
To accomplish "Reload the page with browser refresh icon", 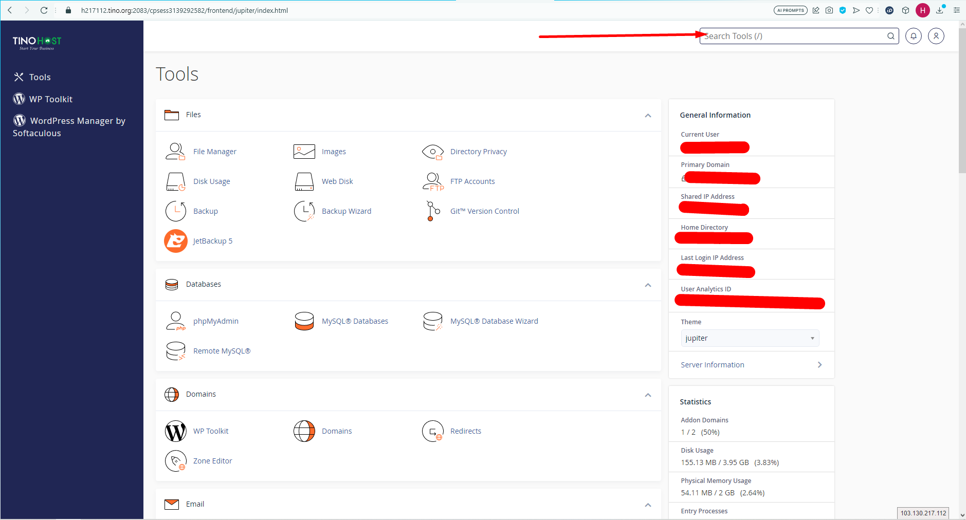I will pos(44,10).
